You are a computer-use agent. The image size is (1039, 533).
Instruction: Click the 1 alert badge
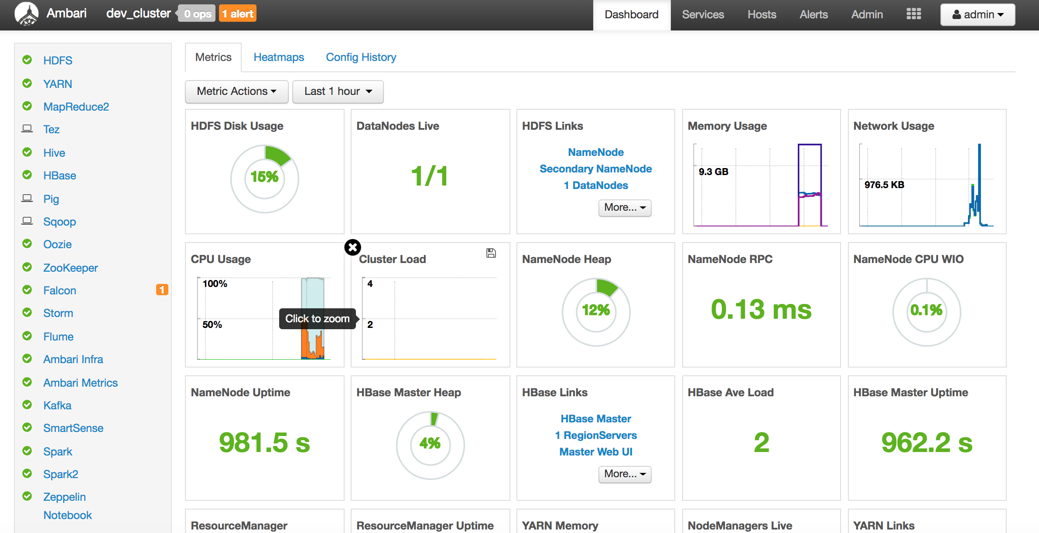(237, 14)
